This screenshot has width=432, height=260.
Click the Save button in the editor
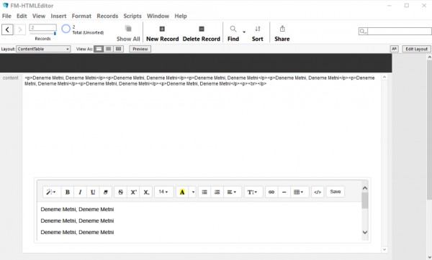coord(336,192)
